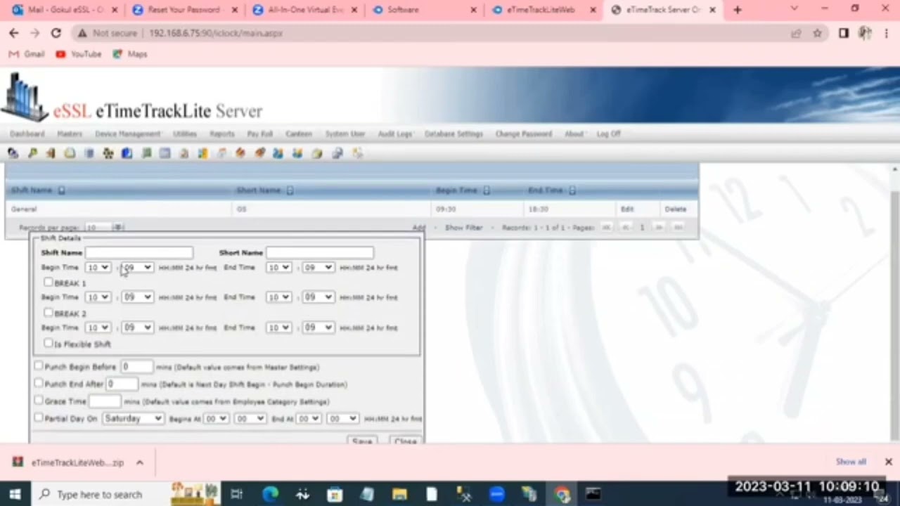Go back using the browser back arrow

pos(14,33)
